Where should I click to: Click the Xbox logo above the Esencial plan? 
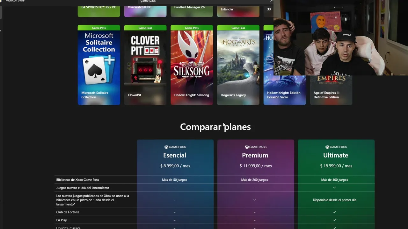(166, 147)
